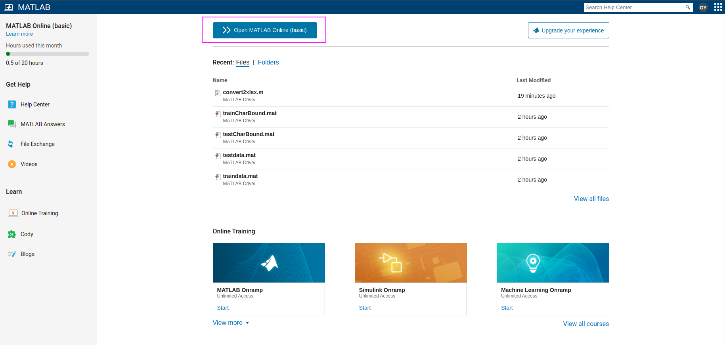Image resolution: width=725 pixels, height=345 pixels.
Task: Open MATLAB Answers from sidebar
Action: click(x=43, y=124)
